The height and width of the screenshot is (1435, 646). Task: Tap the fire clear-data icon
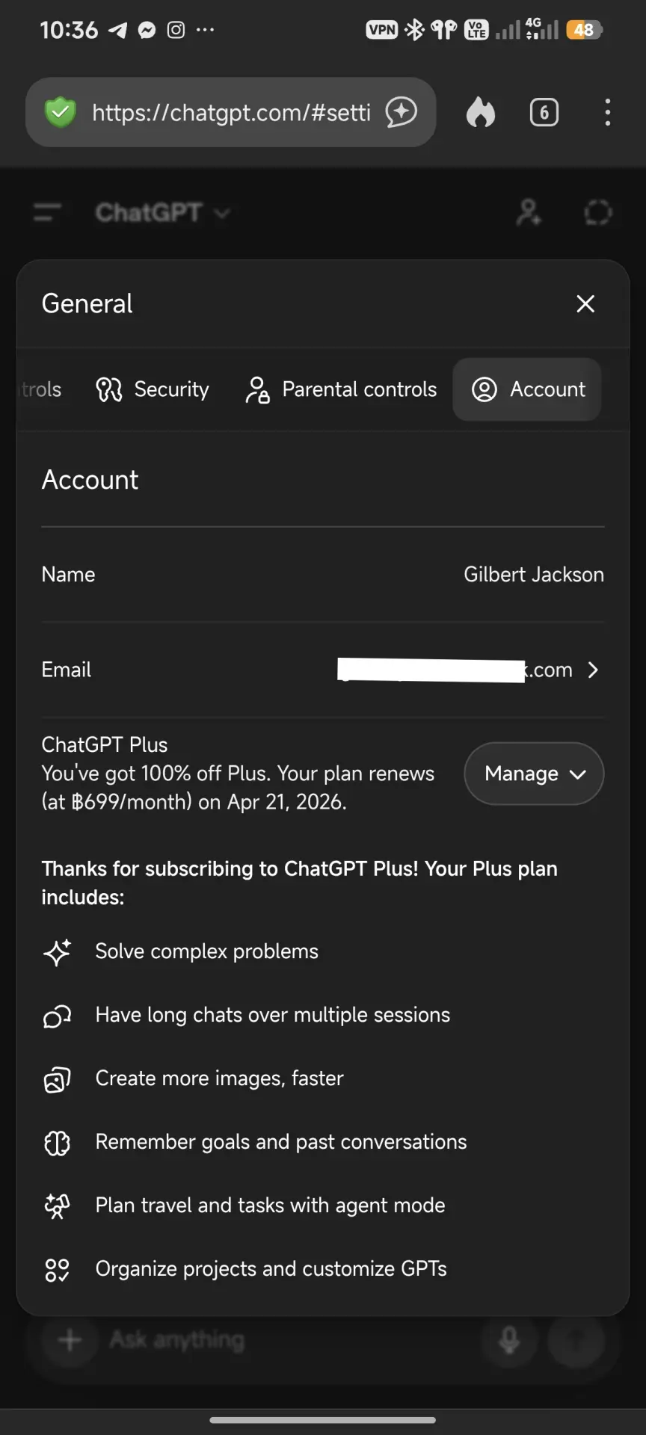point(481,113)
